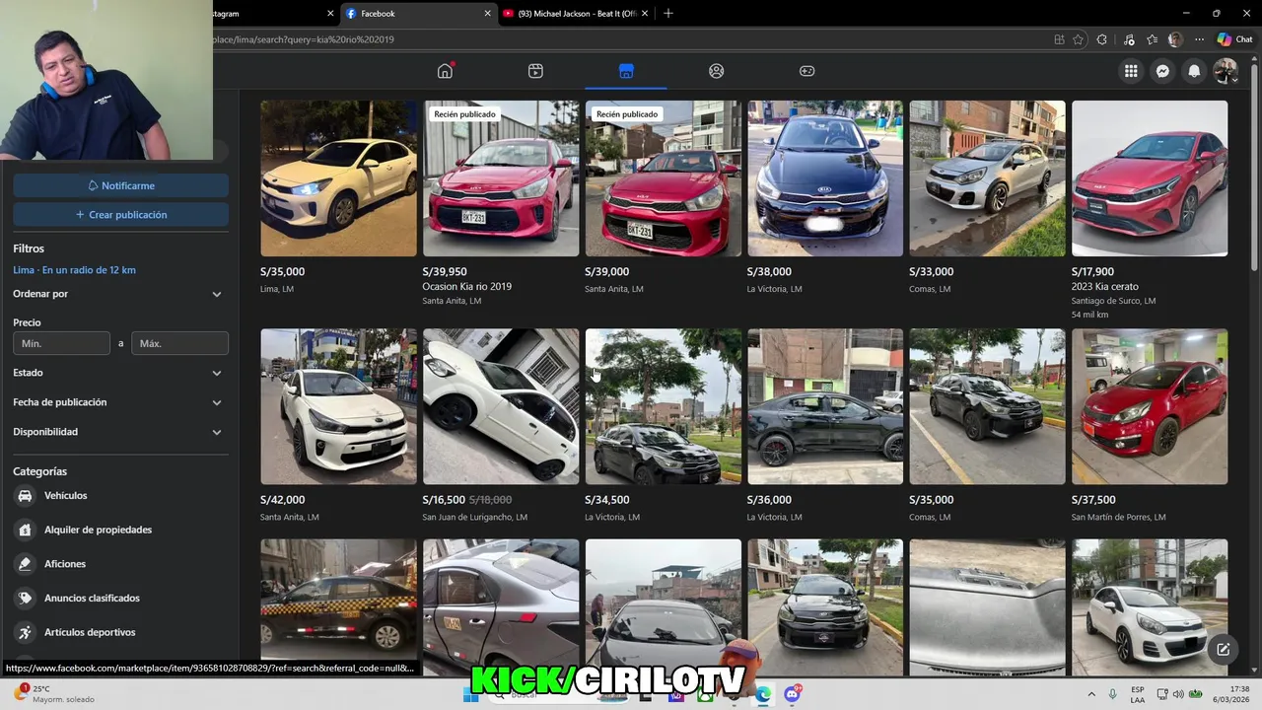1262x710 pixels.
Task: Open the browser profile avatar
Action: 1175,39
